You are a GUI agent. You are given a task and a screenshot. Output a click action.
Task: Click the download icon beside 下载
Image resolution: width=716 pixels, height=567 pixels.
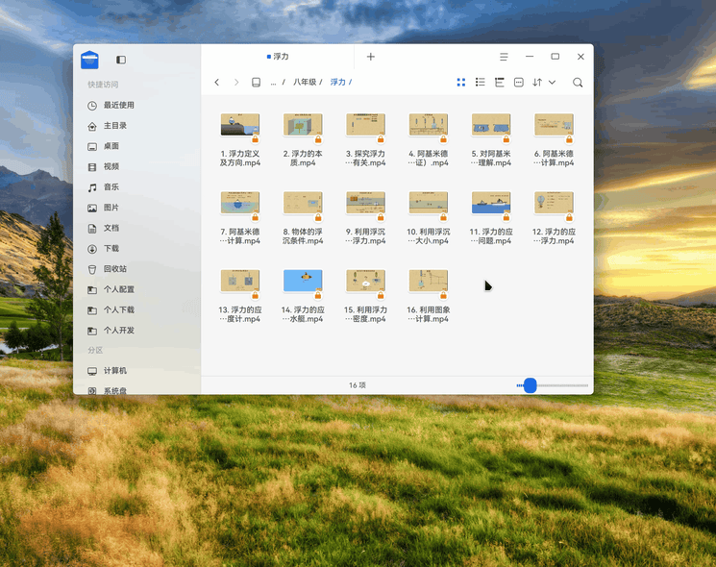tap(92, 249)
